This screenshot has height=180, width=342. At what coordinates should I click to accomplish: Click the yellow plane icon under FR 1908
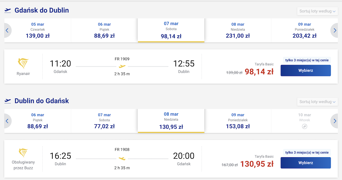click(x=122, y=158)
